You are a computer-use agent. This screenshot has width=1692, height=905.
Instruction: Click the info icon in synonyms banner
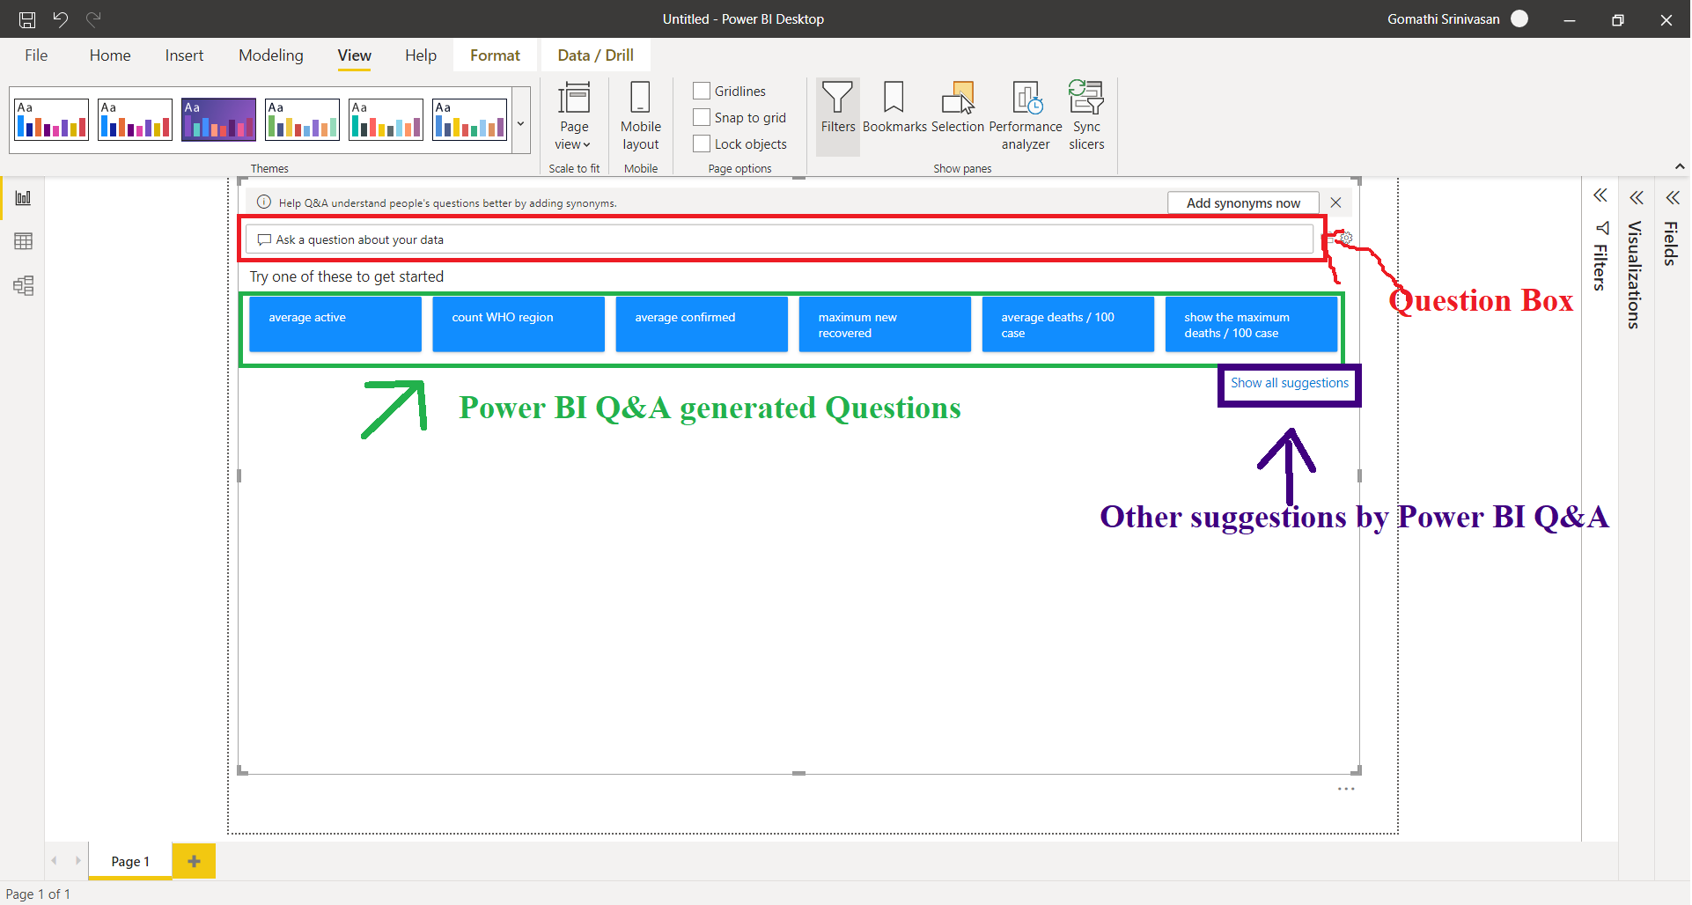263,202
